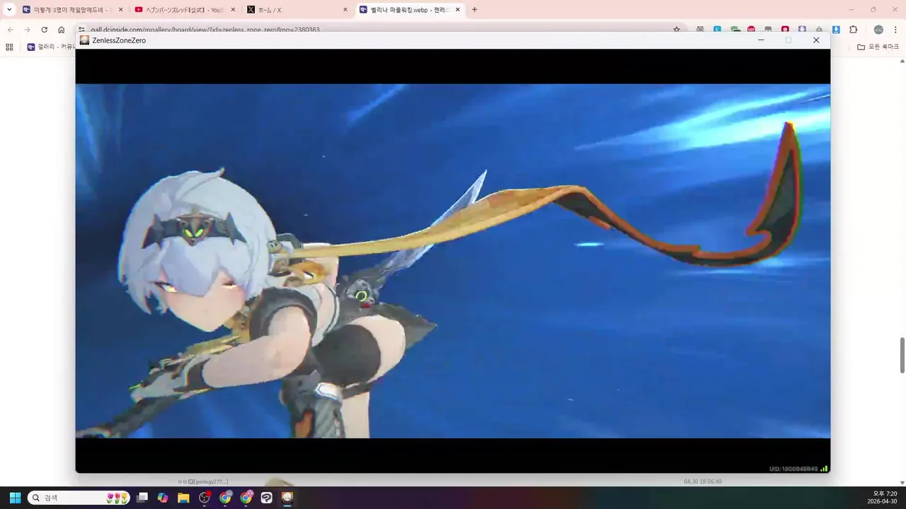Viewport: 906px width, 509px height.
Task: Close the ZenlessZoneZero window
Action: point(816,40)
